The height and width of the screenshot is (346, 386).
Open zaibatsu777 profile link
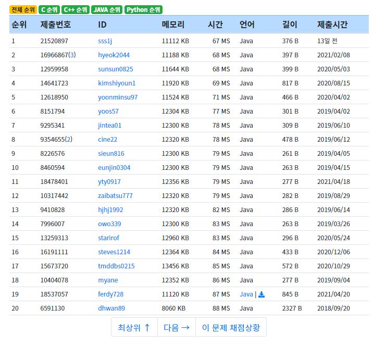tap(115, 195)
